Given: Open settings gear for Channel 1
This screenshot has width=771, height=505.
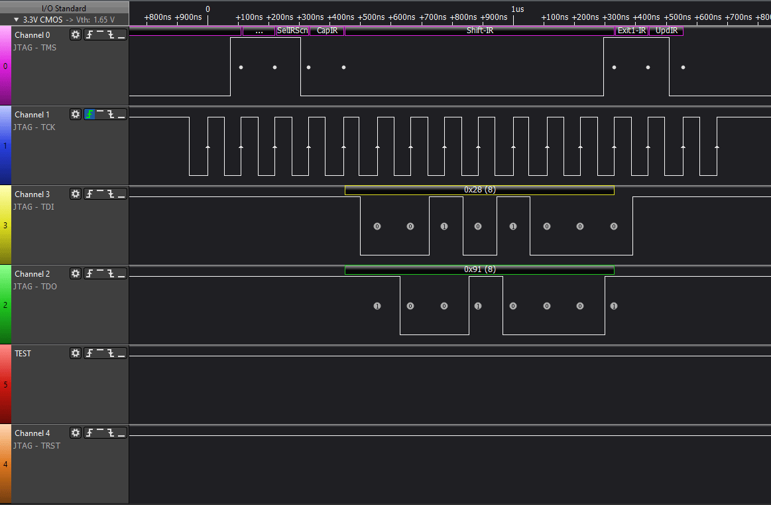Looking at the screenshot, I should pyautogui.click(x=76, y=114).
